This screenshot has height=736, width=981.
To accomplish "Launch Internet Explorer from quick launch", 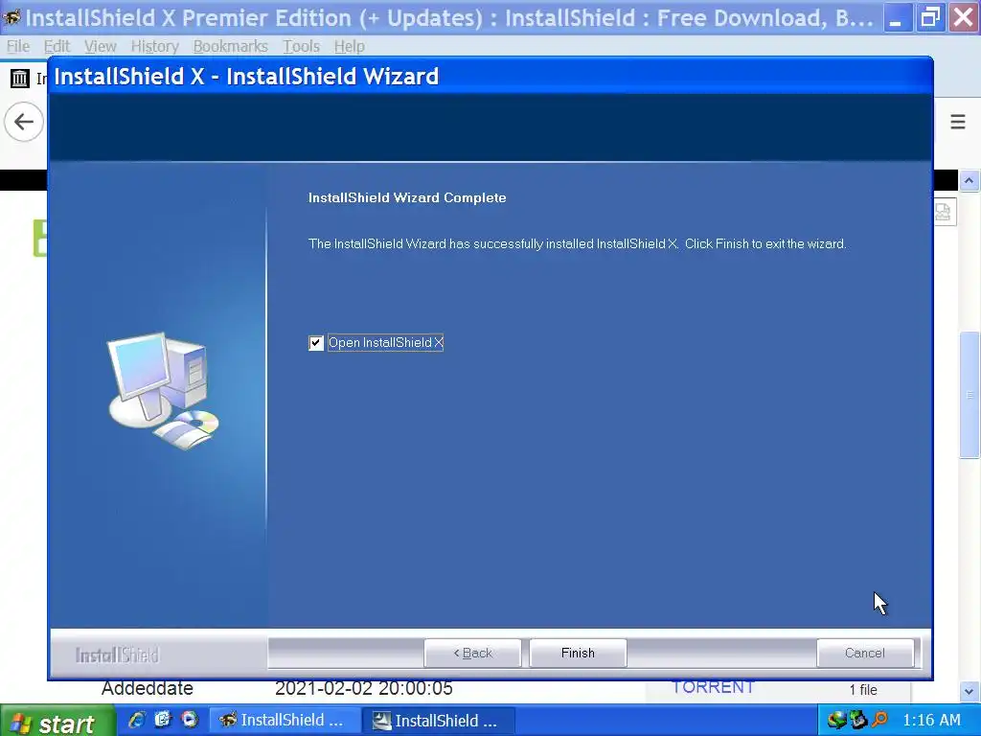I will pyautogui.click(x=136, y=721).
